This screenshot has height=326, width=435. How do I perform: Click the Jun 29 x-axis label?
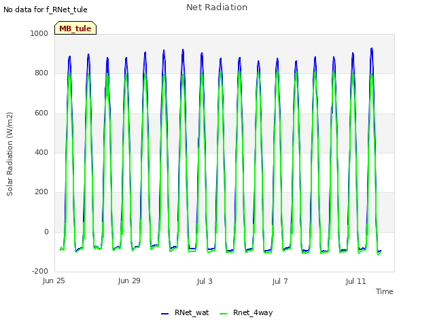(129, 280)
